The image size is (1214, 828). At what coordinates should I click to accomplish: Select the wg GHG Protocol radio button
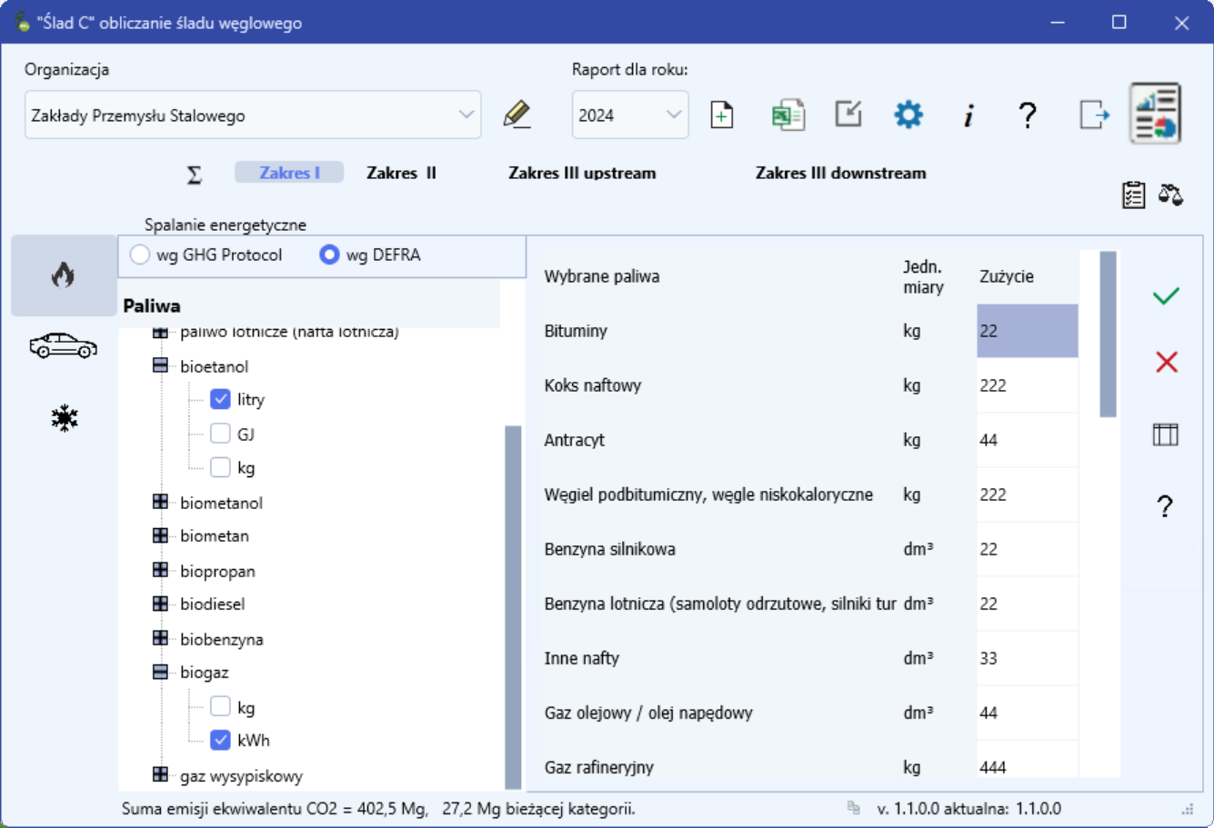coord(140,255)
